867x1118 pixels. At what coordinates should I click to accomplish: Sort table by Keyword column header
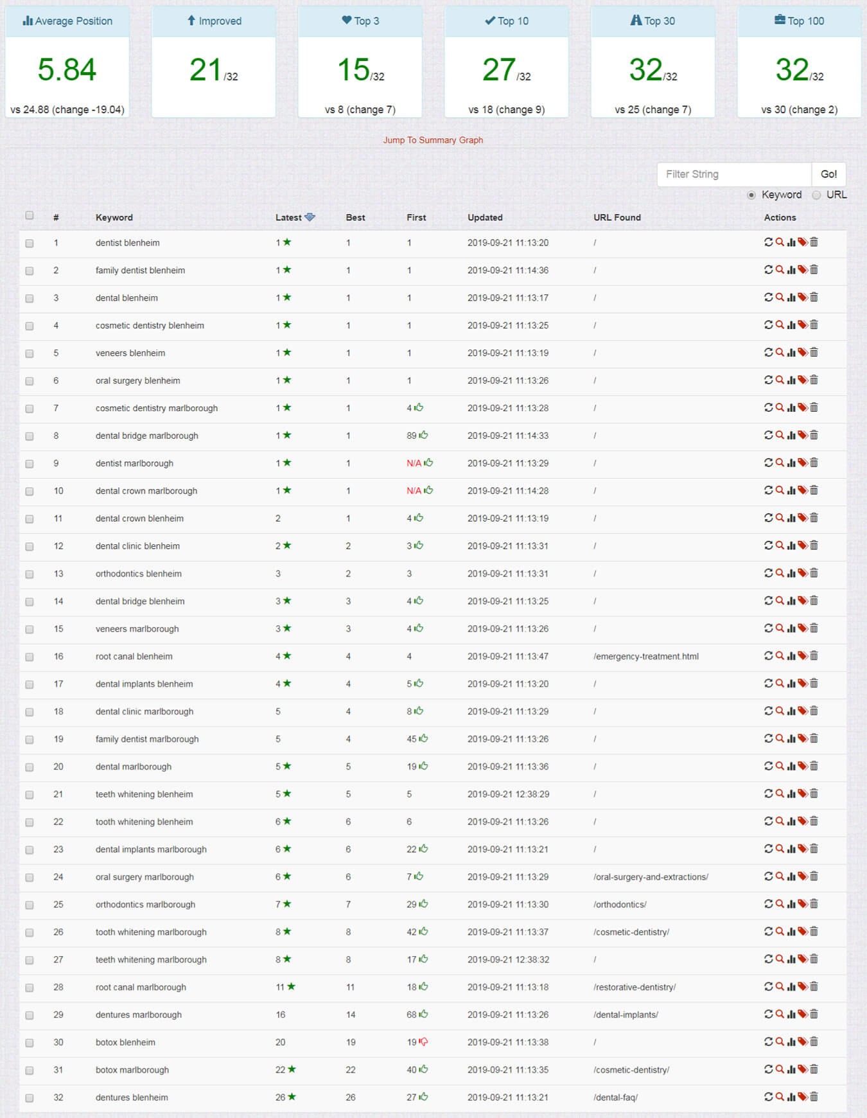point(114,218)
